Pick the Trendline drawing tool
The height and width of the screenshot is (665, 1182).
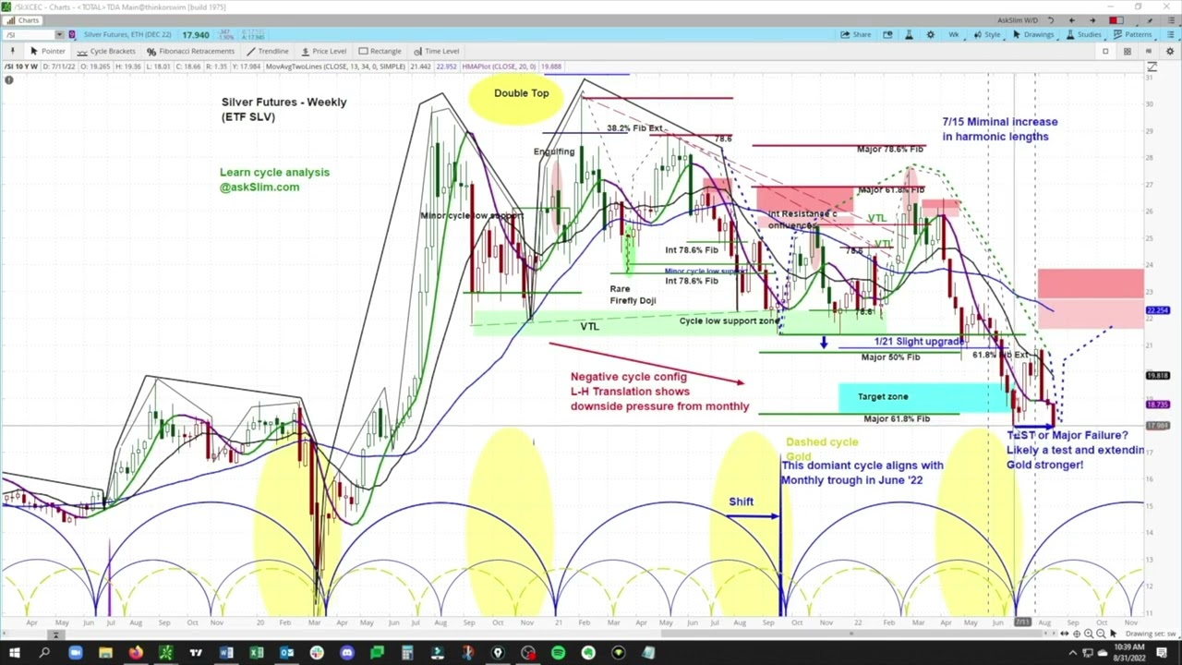pos(267,51)
